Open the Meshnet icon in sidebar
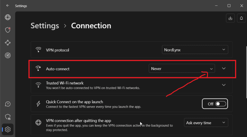This screenshot has width=247, height=137. coord(8,43)
